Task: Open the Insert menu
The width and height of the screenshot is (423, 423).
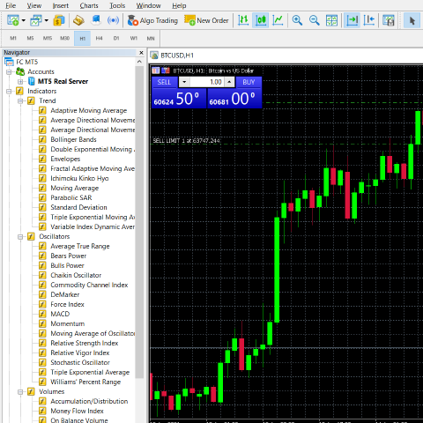Action: tap(61, 5)
